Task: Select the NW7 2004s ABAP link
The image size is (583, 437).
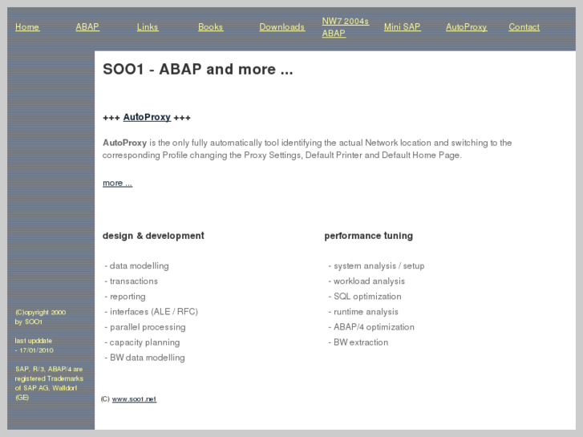Action: tap(345, 27)
